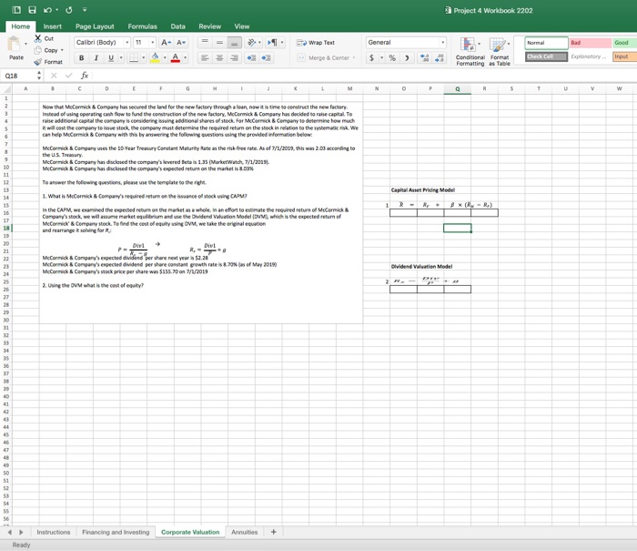The image size is (637, 551).
Task: Apply comma style
Action: click(407, 57)
